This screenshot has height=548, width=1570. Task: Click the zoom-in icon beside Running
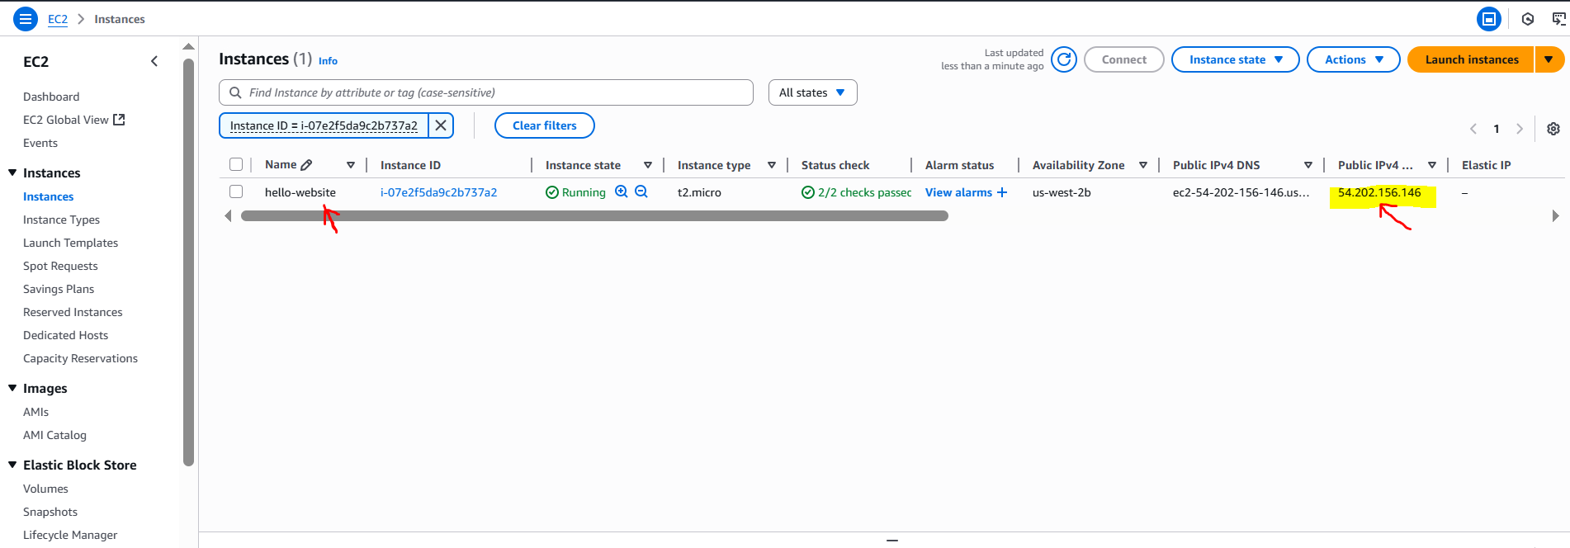point(622,192)
